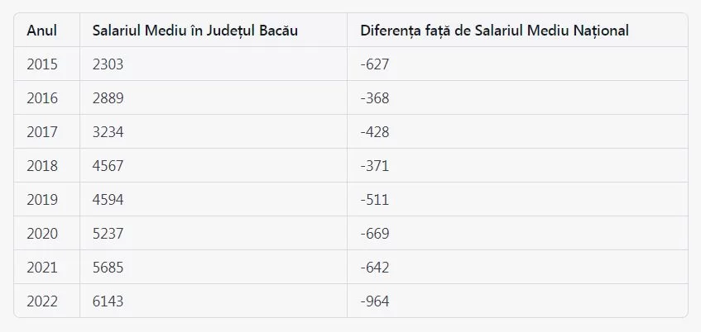
Task: Select the year 2015 cell
Action: click(x=42, y=64)
